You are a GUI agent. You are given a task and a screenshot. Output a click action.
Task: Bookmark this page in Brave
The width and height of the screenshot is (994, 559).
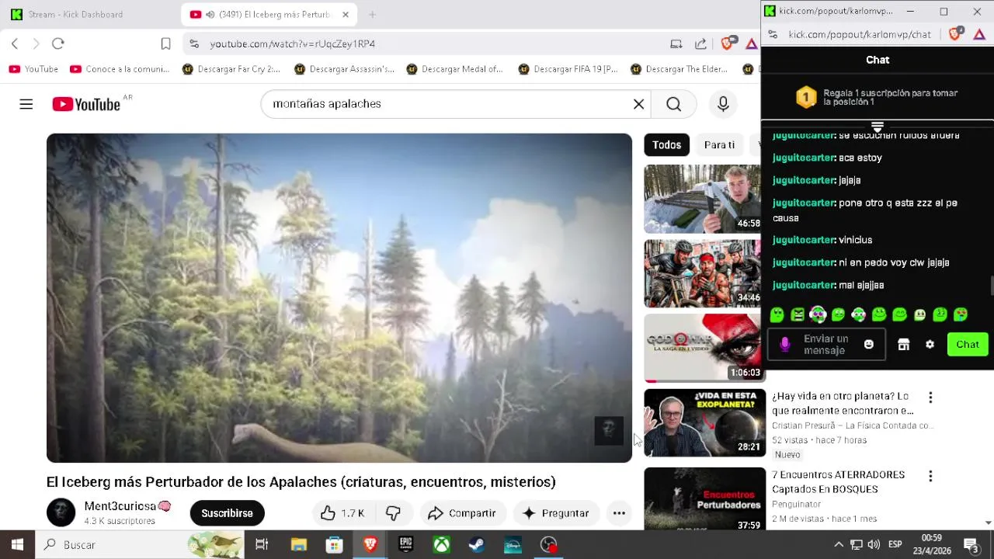coord(165,43)
